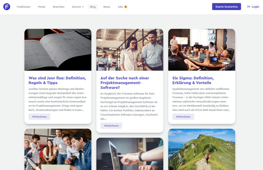
Task: Click Weiterlesen on the Six Sigma article
Action: click(183, 116)
